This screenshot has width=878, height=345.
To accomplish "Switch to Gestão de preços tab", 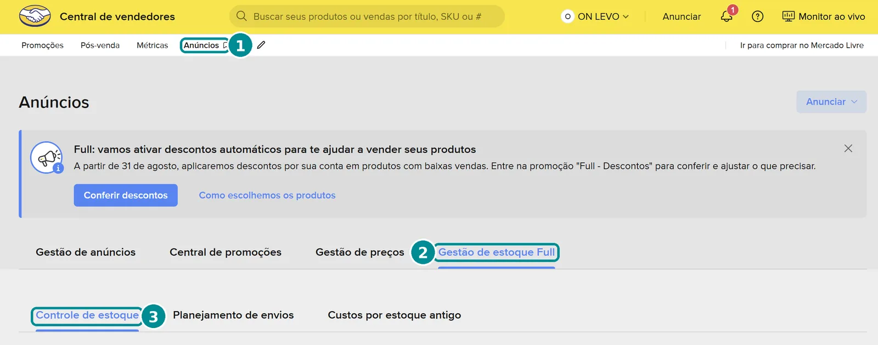I will click(x=360, y=252).
